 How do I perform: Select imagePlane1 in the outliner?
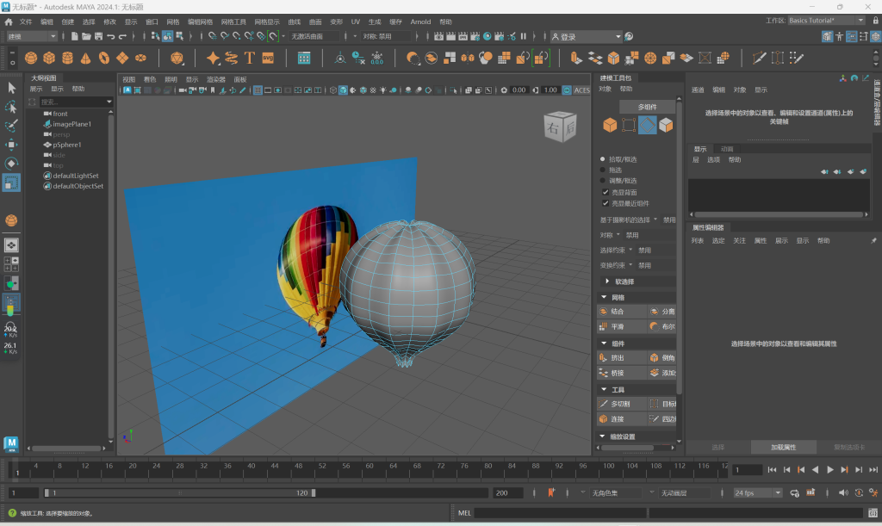point(71,124)
